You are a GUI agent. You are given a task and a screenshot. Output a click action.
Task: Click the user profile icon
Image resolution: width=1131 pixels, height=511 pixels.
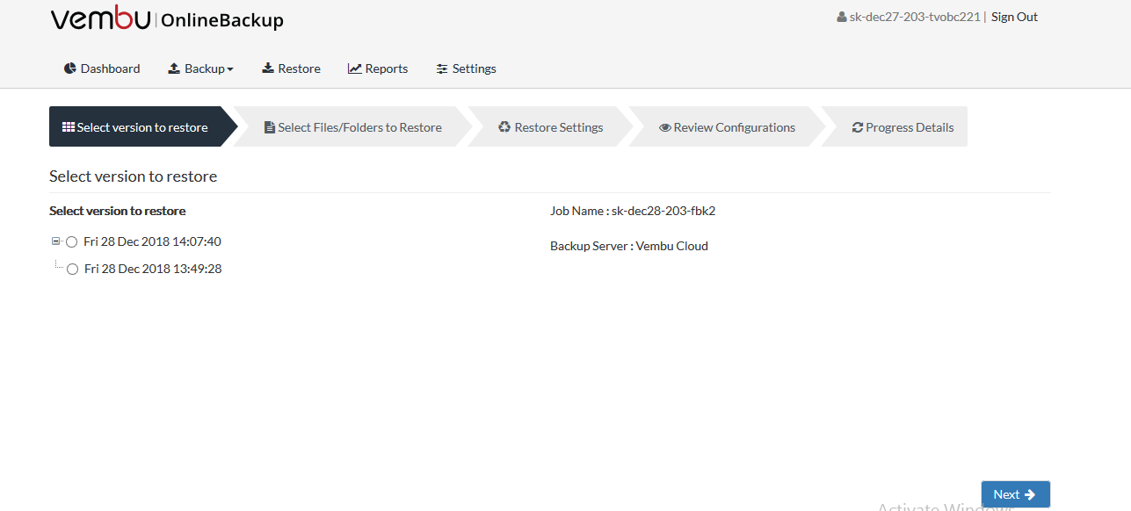pyautogui.click(x=842, y=17)
